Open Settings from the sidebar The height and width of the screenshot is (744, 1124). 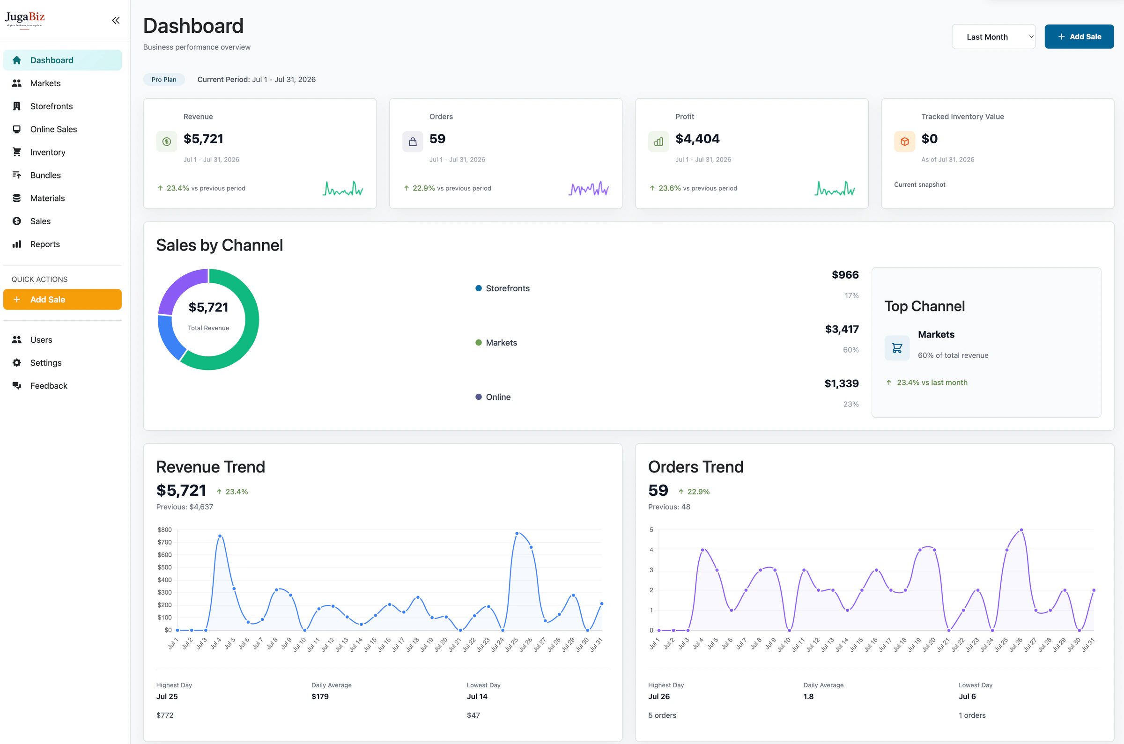point(62,362)
